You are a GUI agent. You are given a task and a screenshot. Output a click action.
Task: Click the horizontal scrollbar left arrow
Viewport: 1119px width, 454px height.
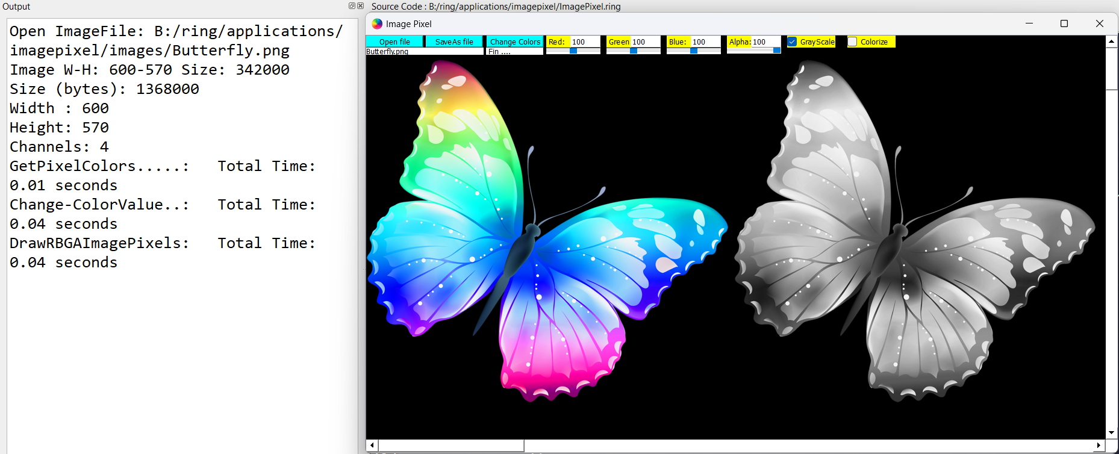(x=372, y=446)
